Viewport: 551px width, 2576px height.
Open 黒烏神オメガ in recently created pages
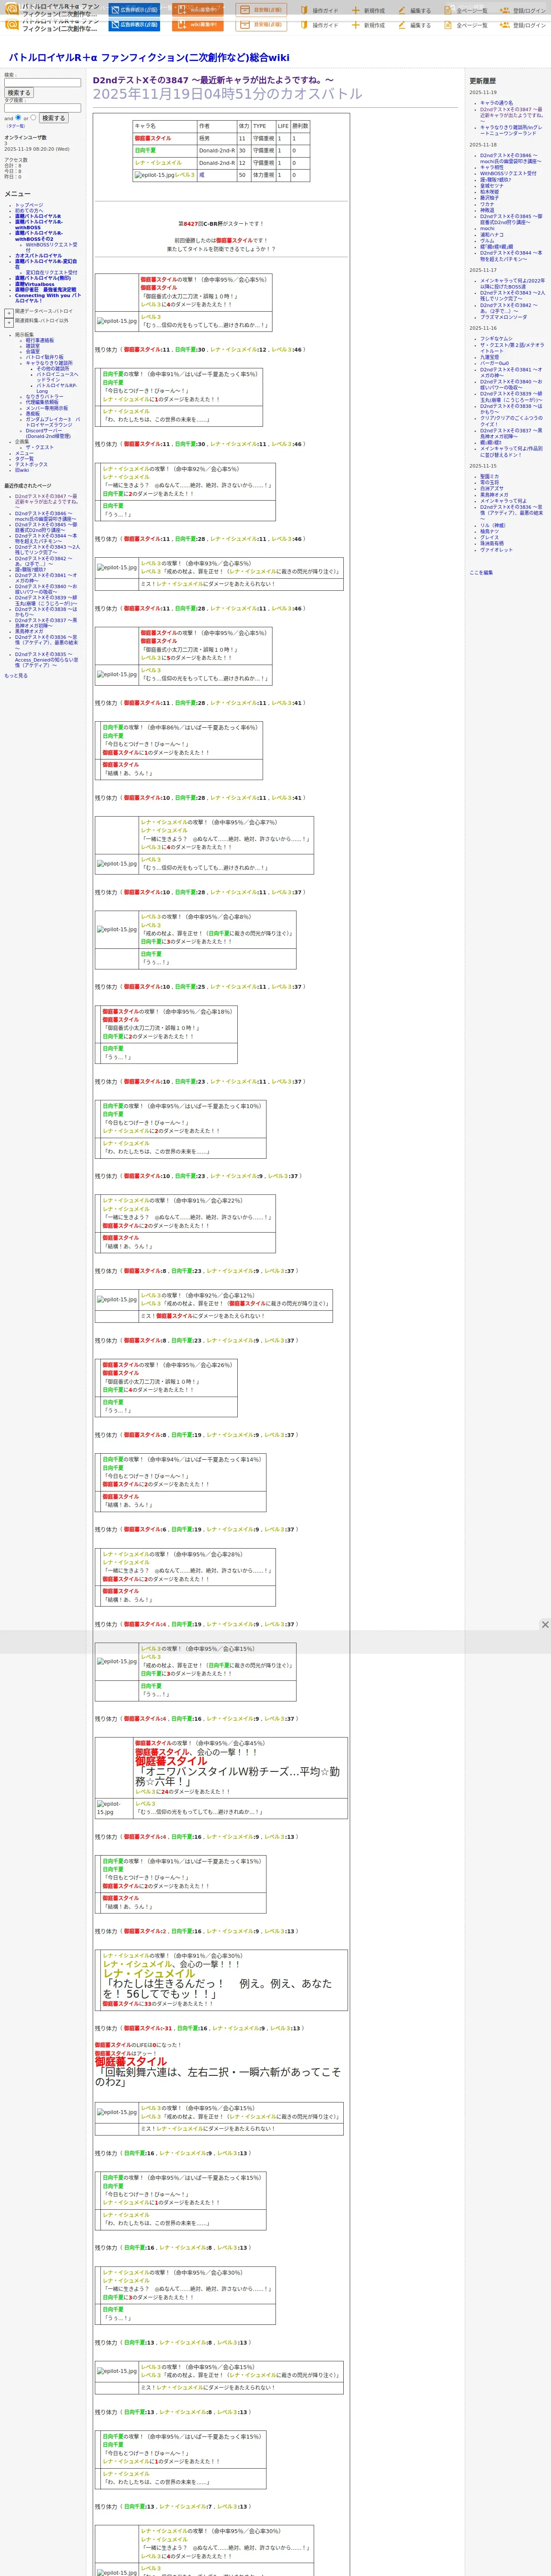[x=29, y=632]
